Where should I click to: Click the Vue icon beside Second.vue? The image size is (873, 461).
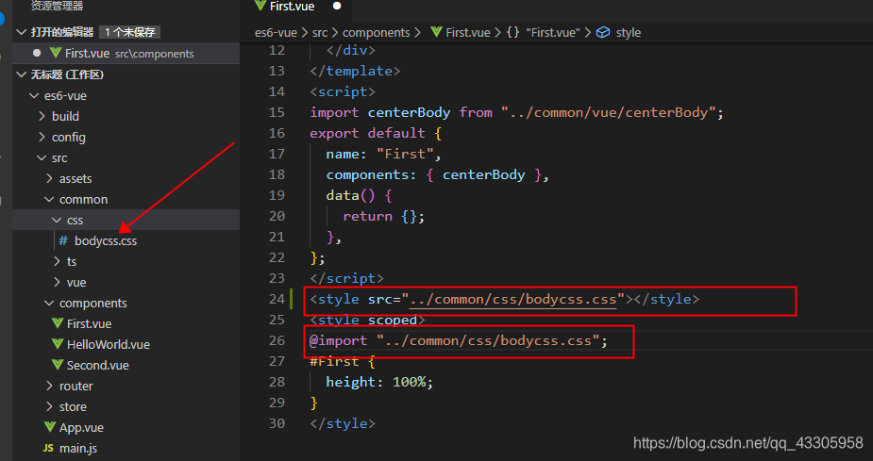pos(58,365)
